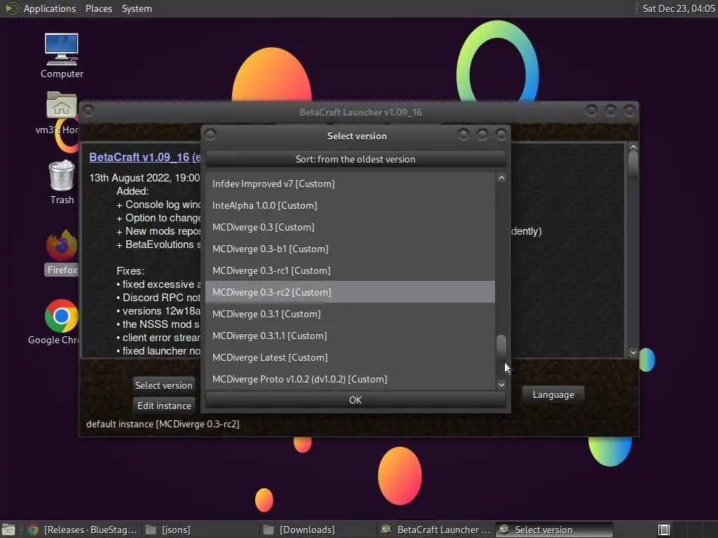Click the Edit instance button in the launcher

(163, 406)
